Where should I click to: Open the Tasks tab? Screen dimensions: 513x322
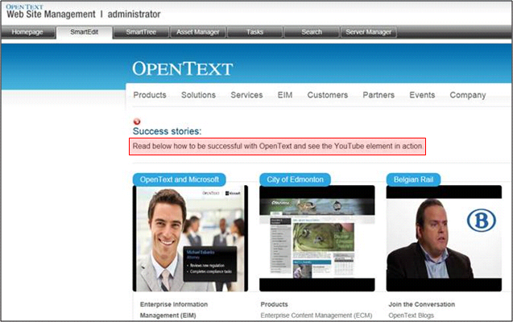254,32
